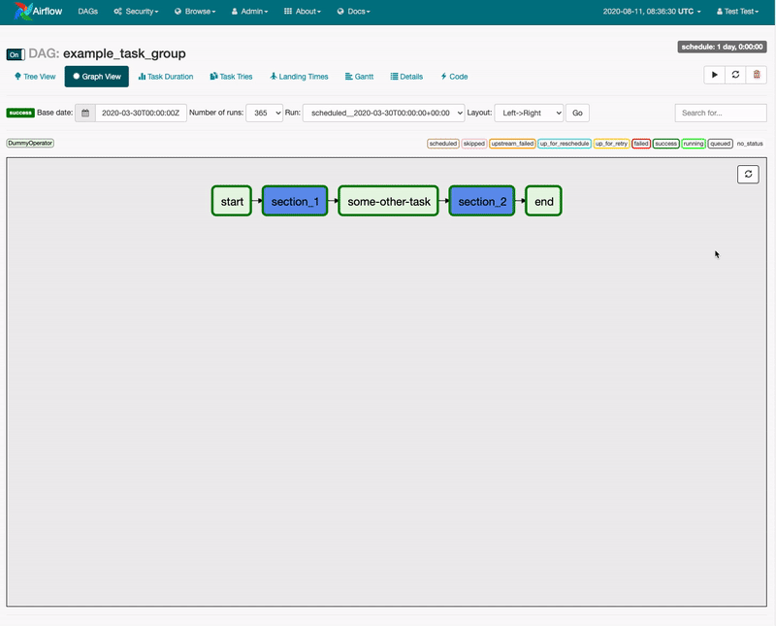
Task: View the DAG Code
Action: tap(453, 76)
